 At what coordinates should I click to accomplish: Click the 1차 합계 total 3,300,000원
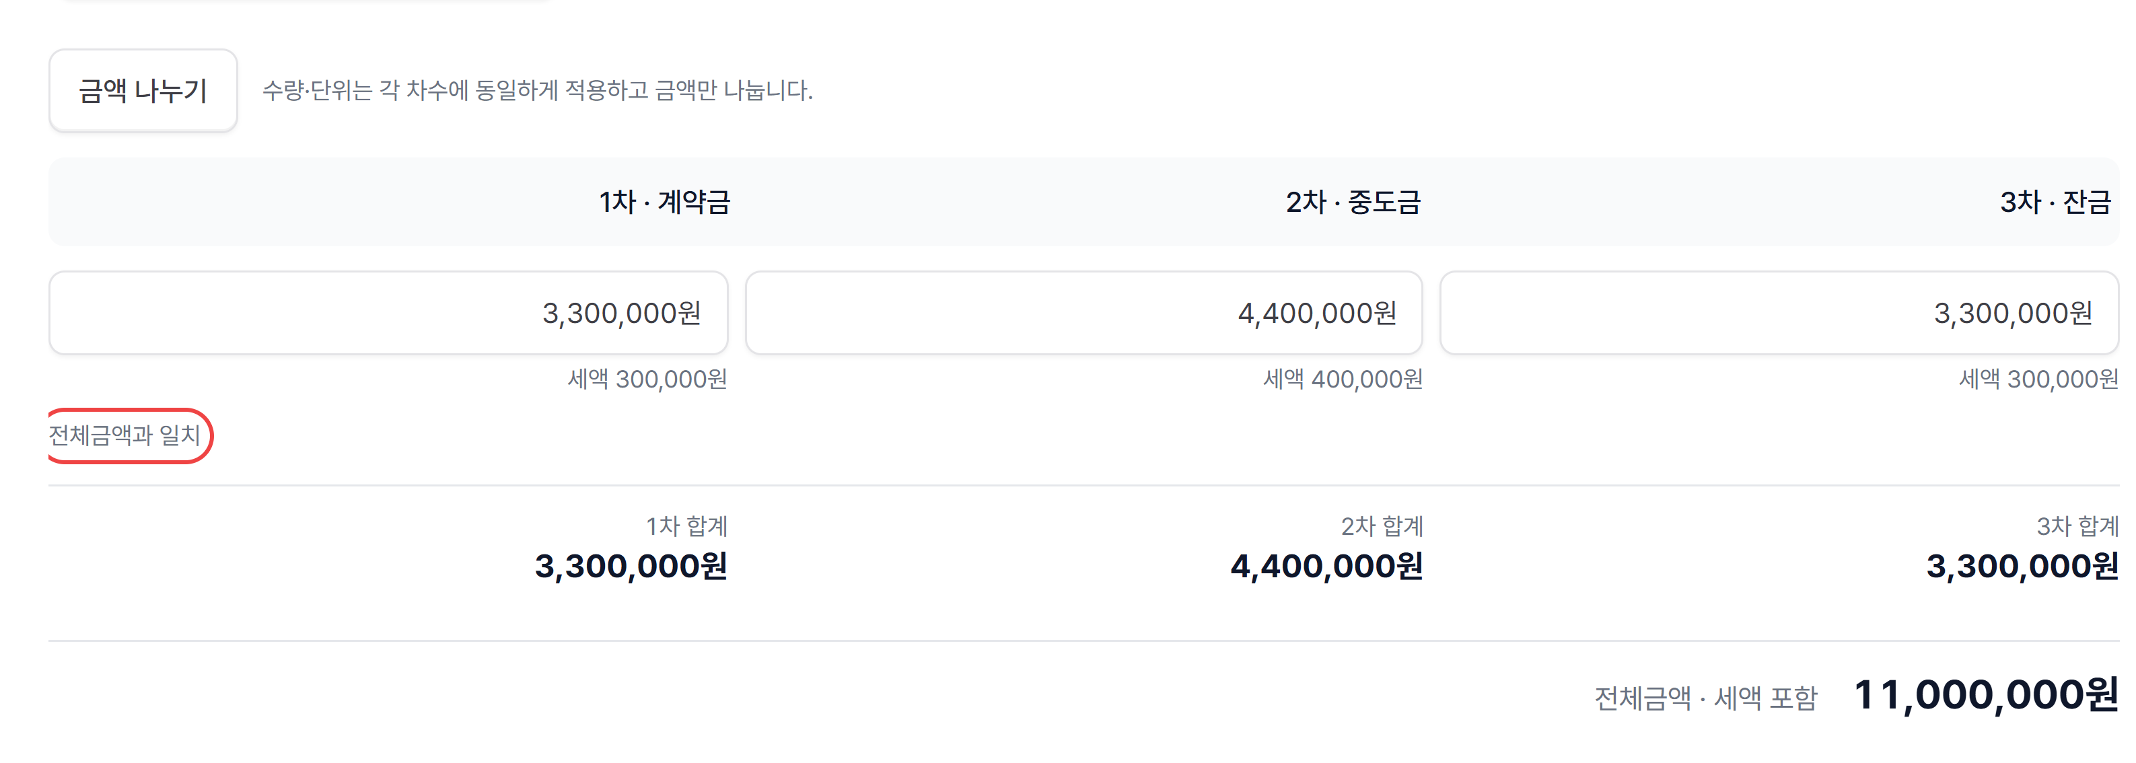tap(631, 567)
